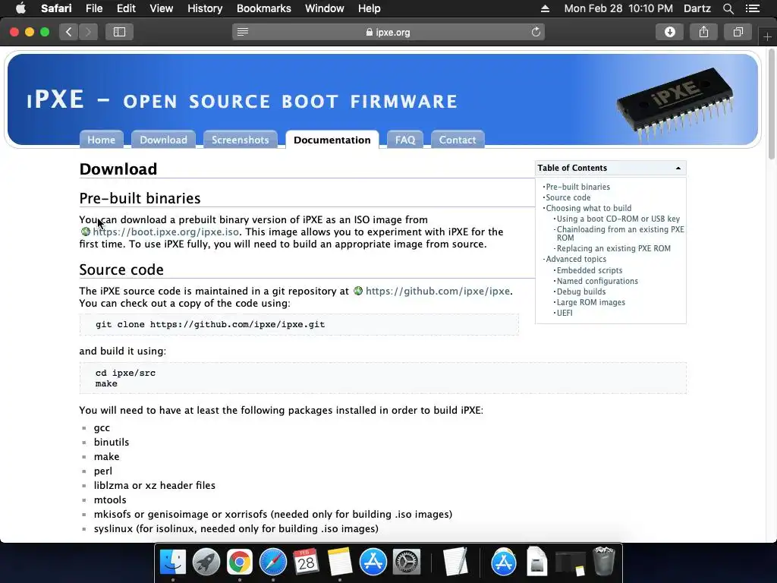Open the View menu
Image resolution: width=777 pixels, height=583 pixels.
(161, 8)
